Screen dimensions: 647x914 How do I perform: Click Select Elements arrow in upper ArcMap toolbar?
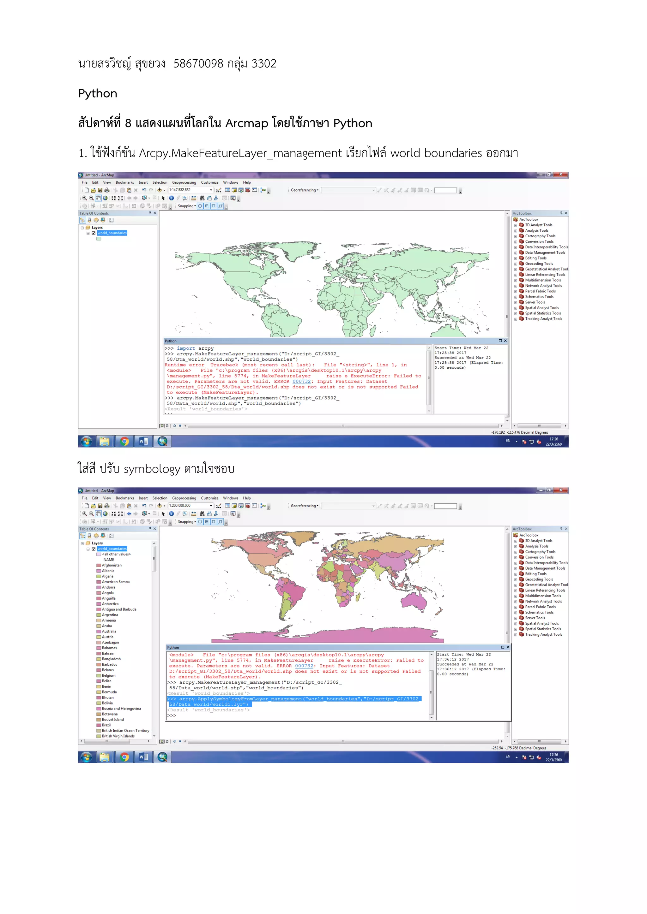point(163,198)
